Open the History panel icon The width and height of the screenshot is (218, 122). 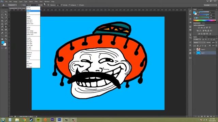click(x=190, y=11)
